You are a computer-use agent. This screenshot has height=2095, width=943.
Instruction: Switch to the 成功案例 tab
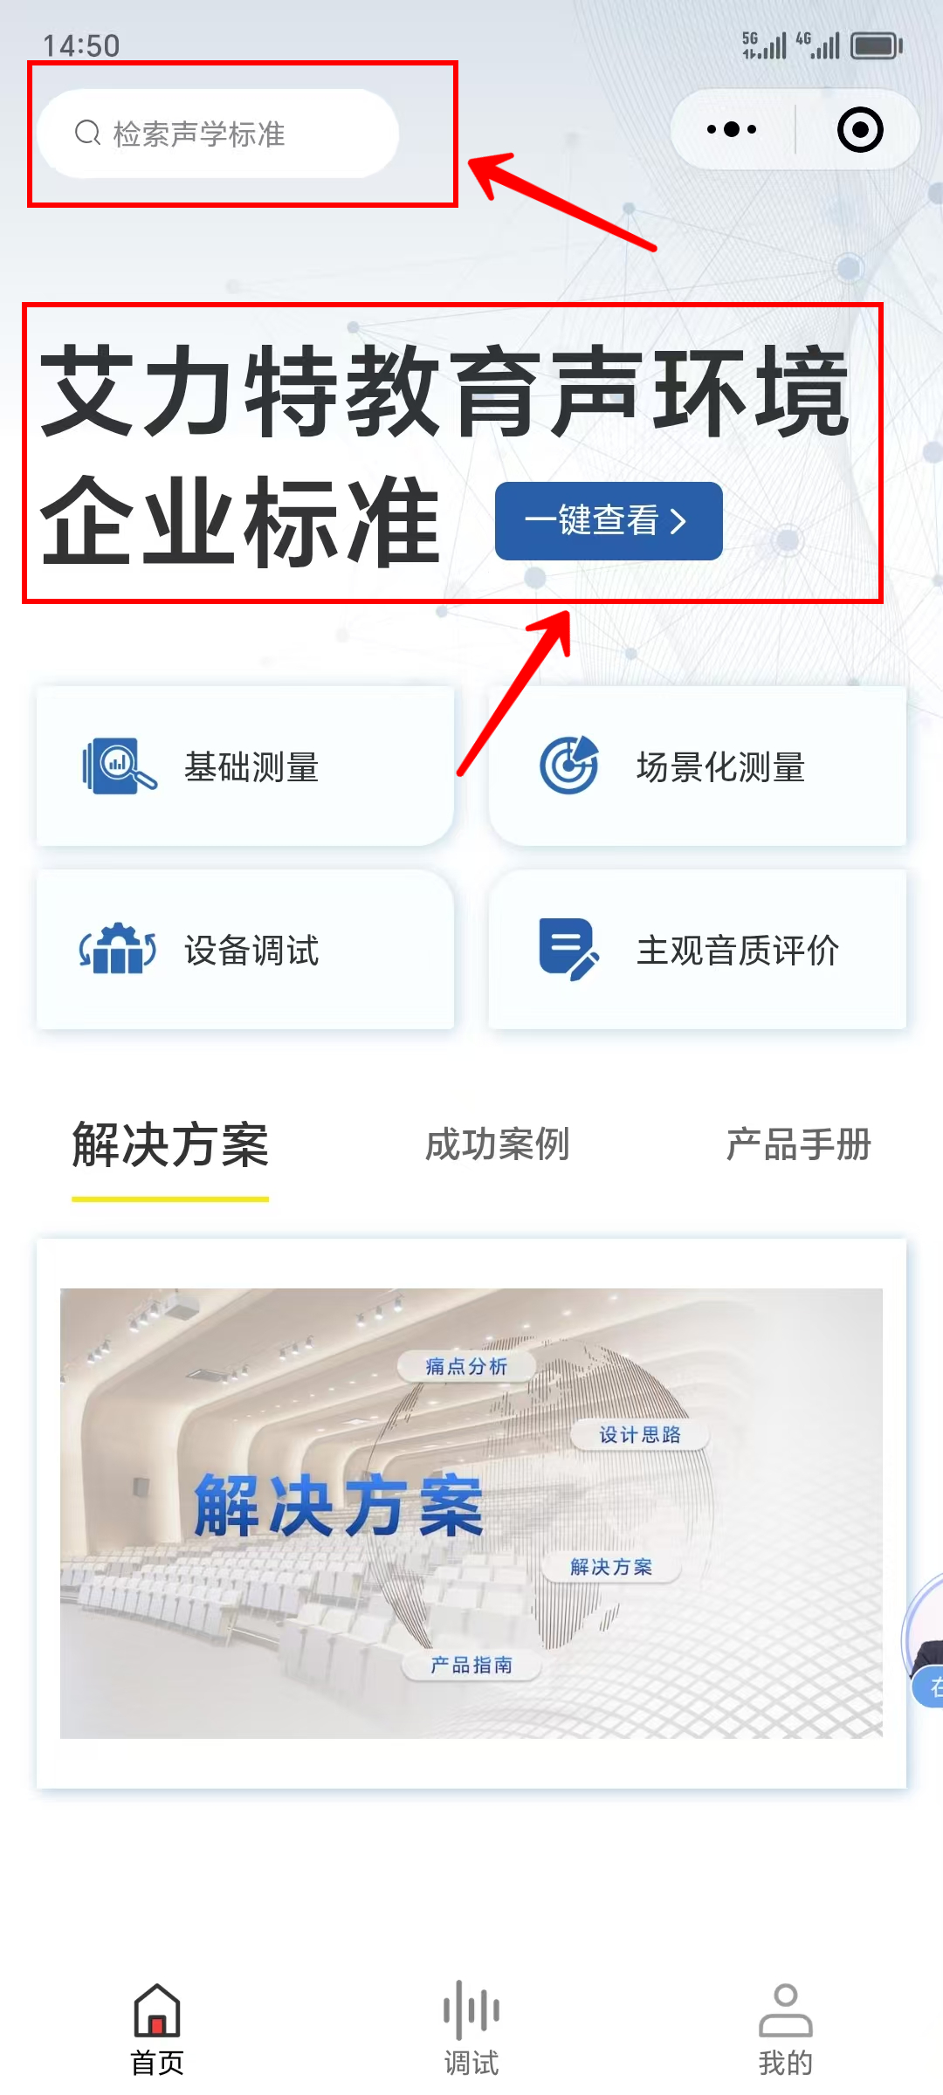point(497,1144)
